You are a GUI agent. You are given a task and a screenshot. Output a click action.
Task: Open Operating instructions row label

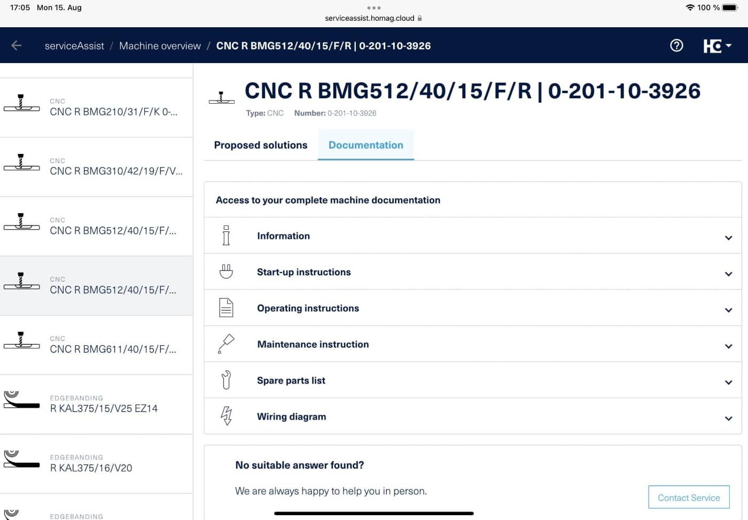308,308
